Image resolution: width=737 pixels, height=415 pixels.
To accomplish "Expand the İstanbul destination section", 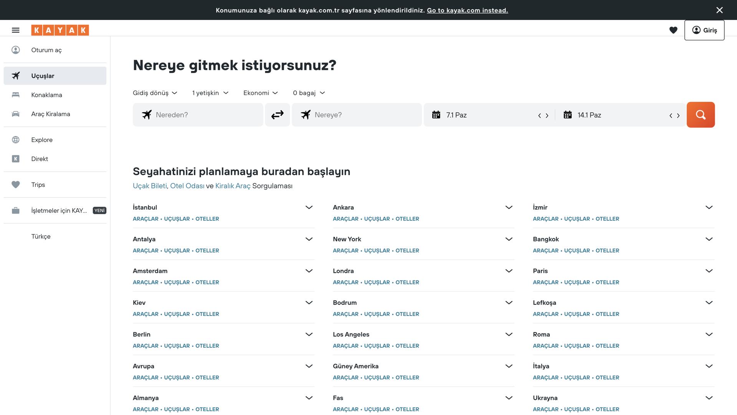I will [x=309, y=207].
